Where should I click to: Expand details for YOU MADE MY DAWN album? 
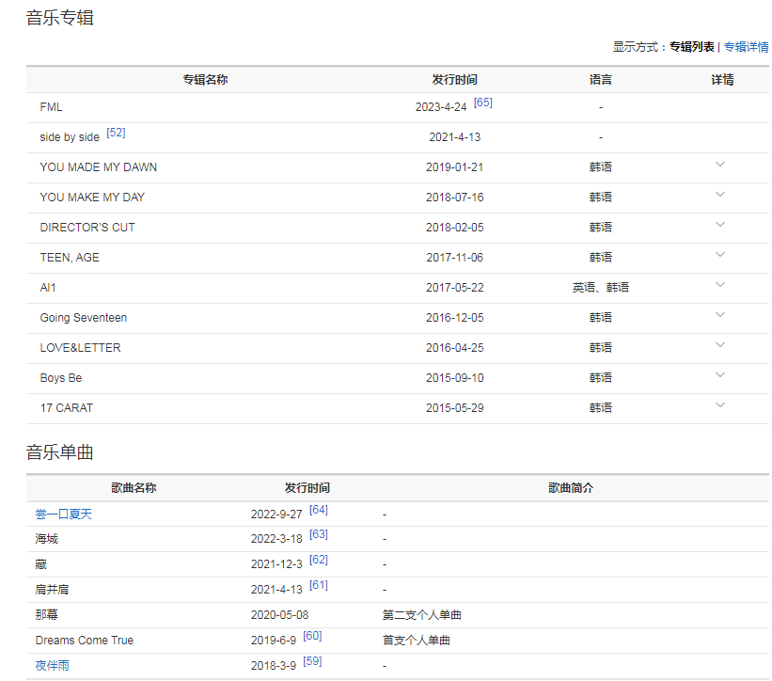tap(720, 165)
